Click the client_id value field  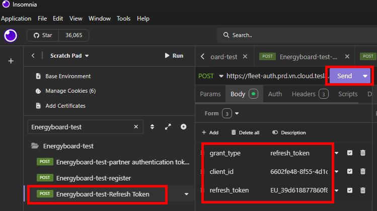click(x=299, y=172)
